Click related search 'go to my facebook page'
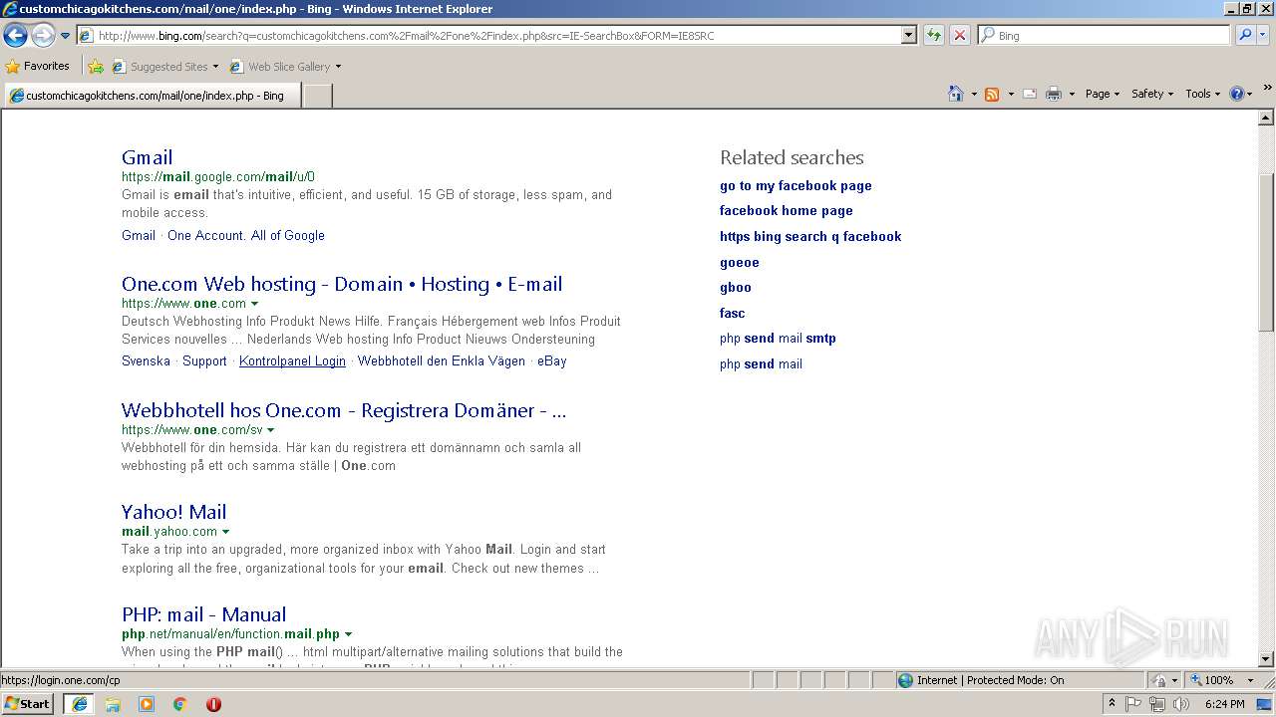Image resolution: width=1276 pixels, height=717 pixels. pos(796,186)
